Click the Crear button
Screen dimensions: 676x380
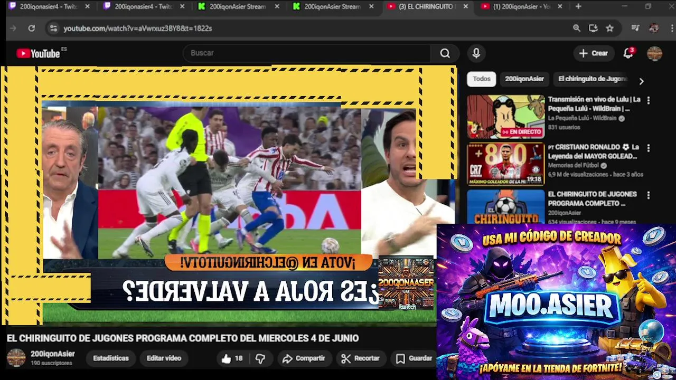pyautogui.click(x=594, y=53)
